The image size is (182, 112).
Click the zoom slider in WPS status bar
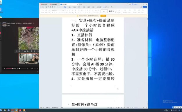pos(138,108)
